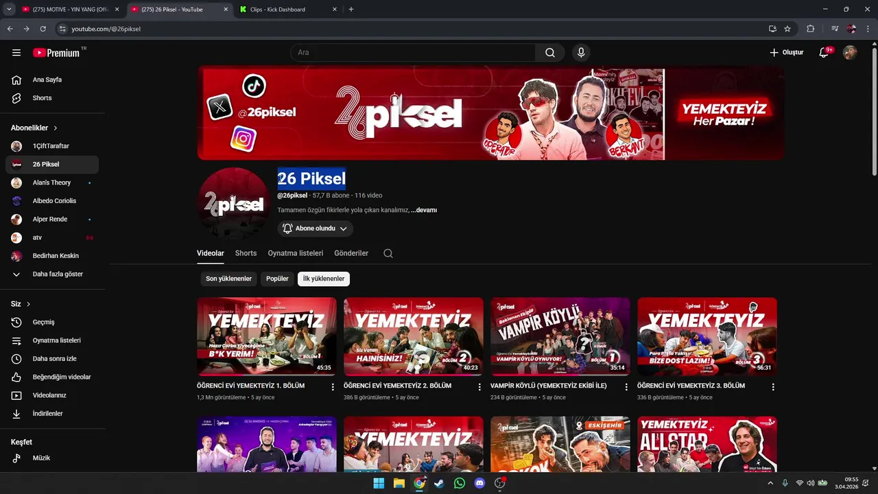Open Videolarınız page

52,395
